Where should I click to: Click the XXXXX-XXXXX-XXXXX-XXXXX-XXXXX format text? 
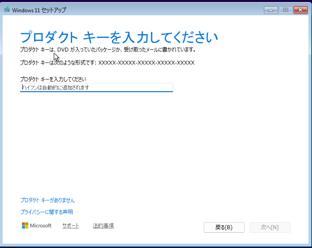pyautogui.click(x=146, y=63)
